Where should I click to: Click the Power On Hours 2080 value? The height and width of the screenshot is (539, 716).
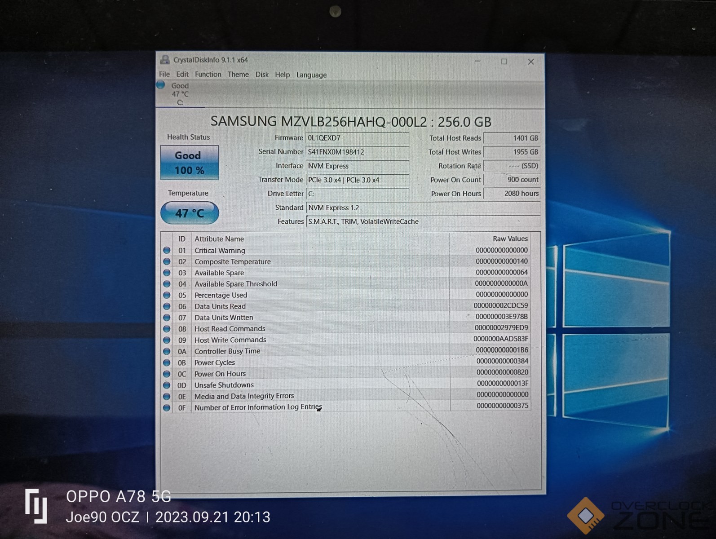pos(512,194)
